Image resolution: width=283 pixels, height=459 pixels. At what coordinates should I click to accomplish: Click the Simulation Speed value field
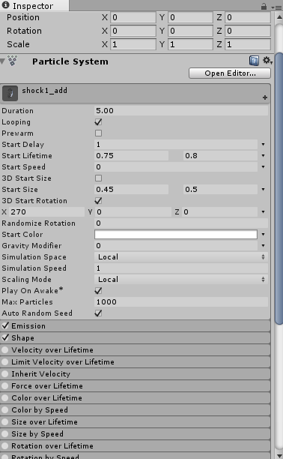tap(181, 268)
